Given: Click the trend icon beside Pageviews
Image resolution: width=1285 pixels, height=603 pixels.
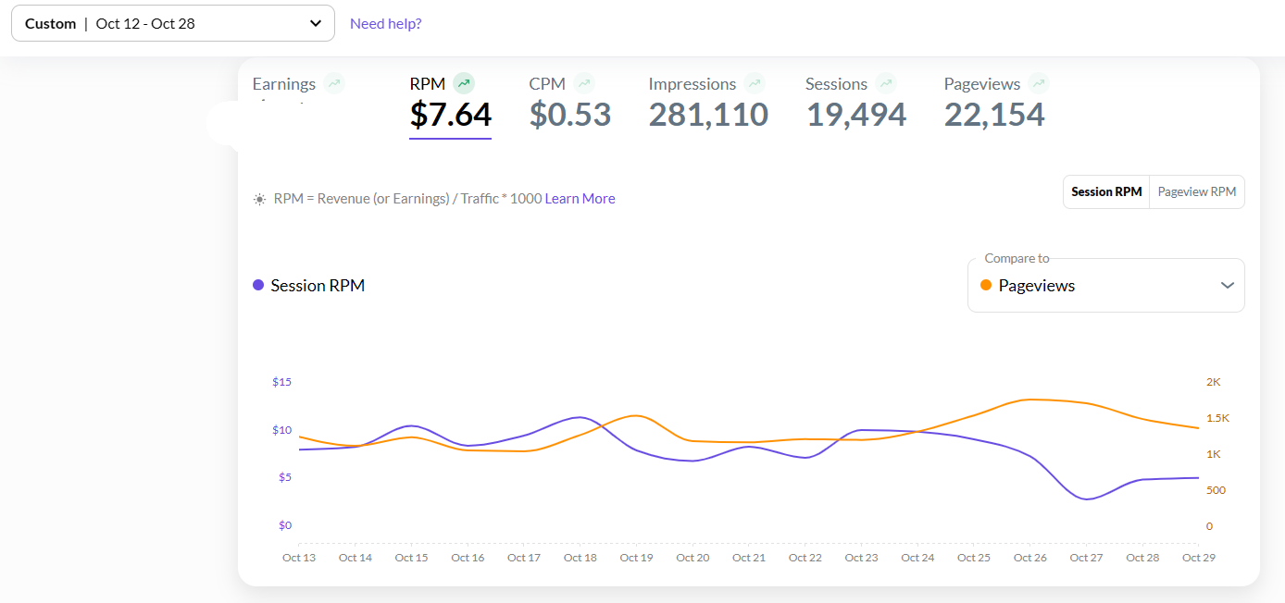Looking at the screenshot, I should [x=1039, y=83].
